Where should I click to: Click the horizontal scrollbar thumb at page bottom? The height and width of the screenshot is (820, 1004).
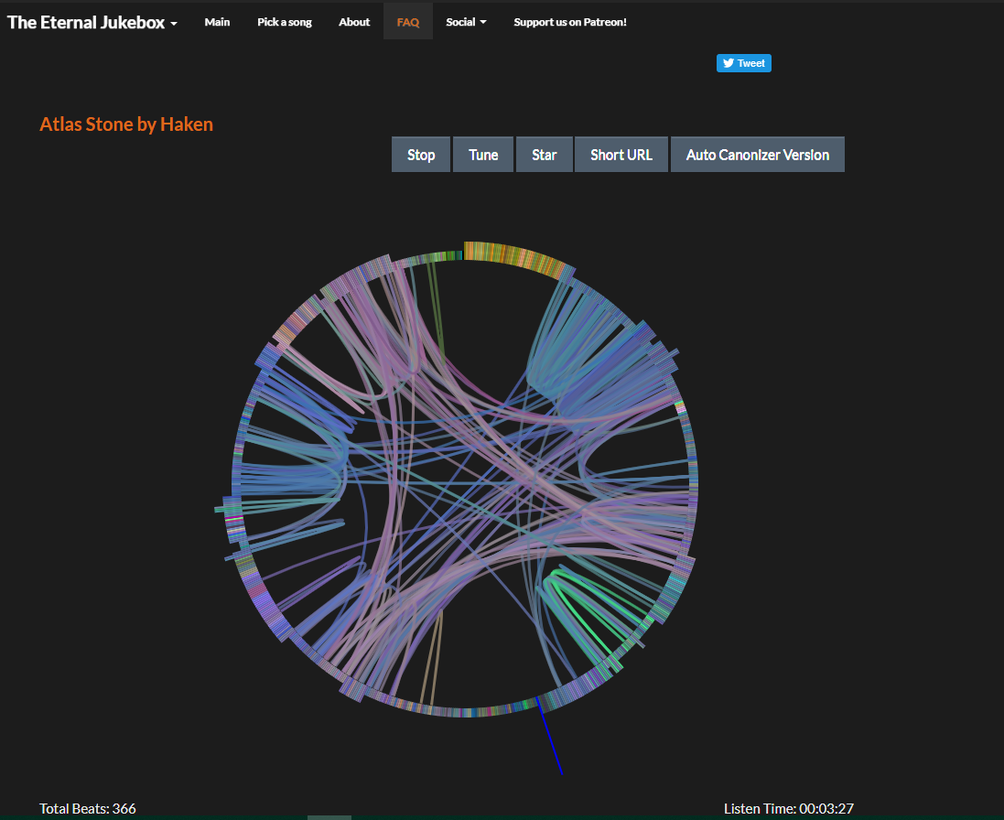tap(329, 816)
